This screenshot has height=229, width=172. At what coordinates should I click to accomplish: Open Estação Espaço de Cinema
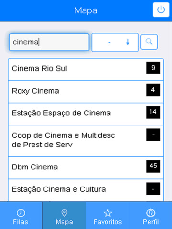[x=86, y=114]
